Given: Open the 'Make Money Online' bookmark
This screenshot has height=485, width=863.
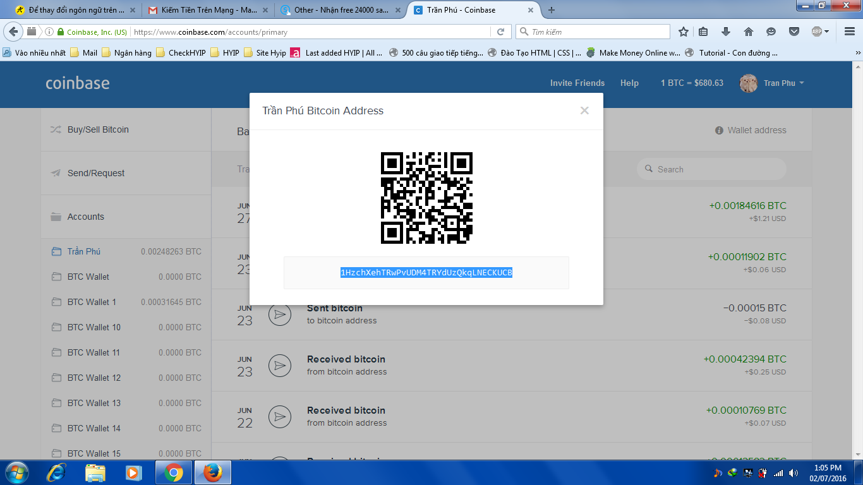Looking at the screenshot, I should [633, 53].
